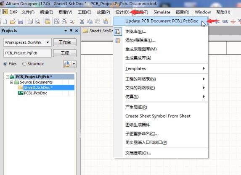Collapse the PCB_Project.PrjPcb tree node
The image size is (241, 175).
pos(7,77)
